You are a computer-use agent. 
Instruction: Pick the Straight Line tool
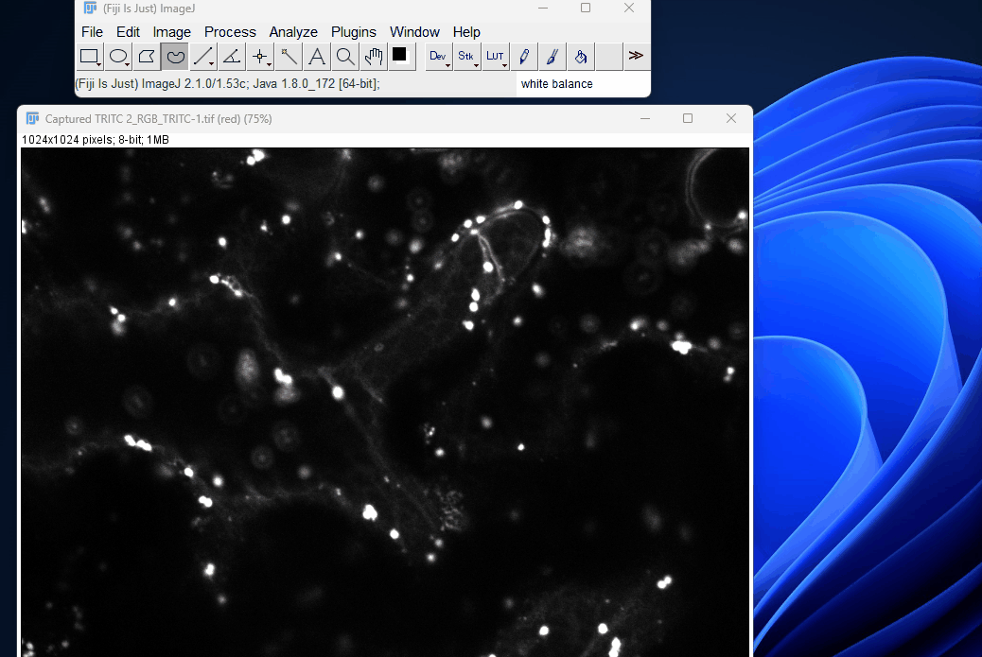click(202, 57)
